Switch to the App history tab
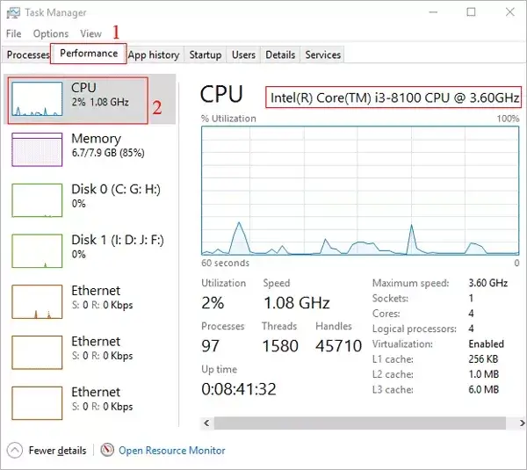This screenshot has height=470, width=527. click(x=154, y=54)
